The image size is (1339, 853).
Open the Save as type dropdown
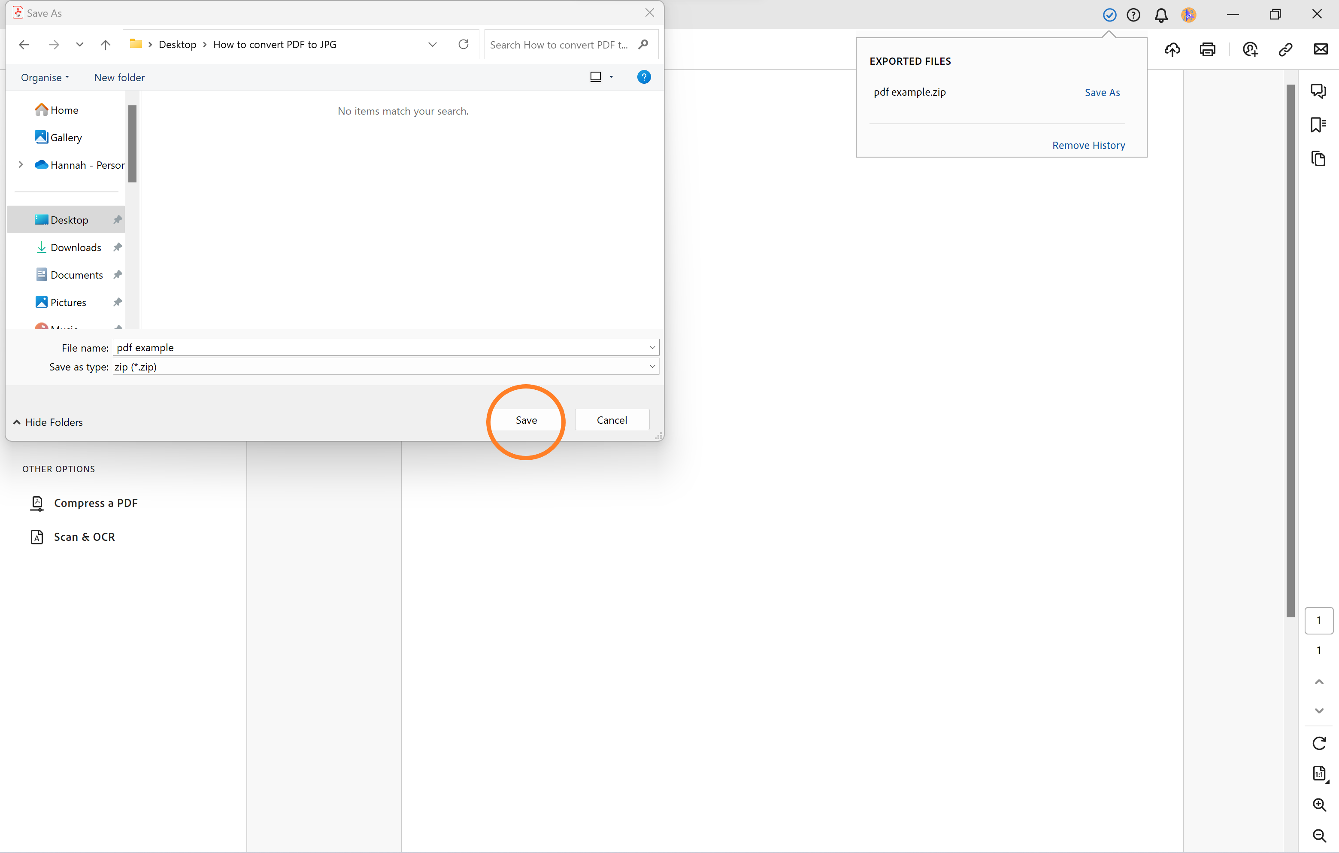652,367
